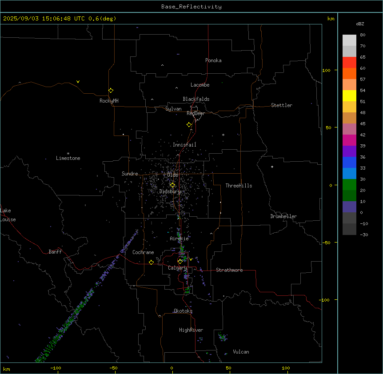The height and width of the screenshot is (374, 383).
Task: Click the -100 tick on horizontal axis
Action: (56, 368)
